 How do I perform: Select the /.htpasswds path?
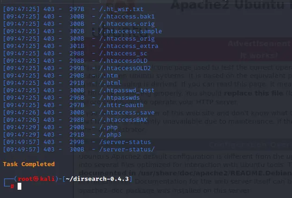point(120,98)
